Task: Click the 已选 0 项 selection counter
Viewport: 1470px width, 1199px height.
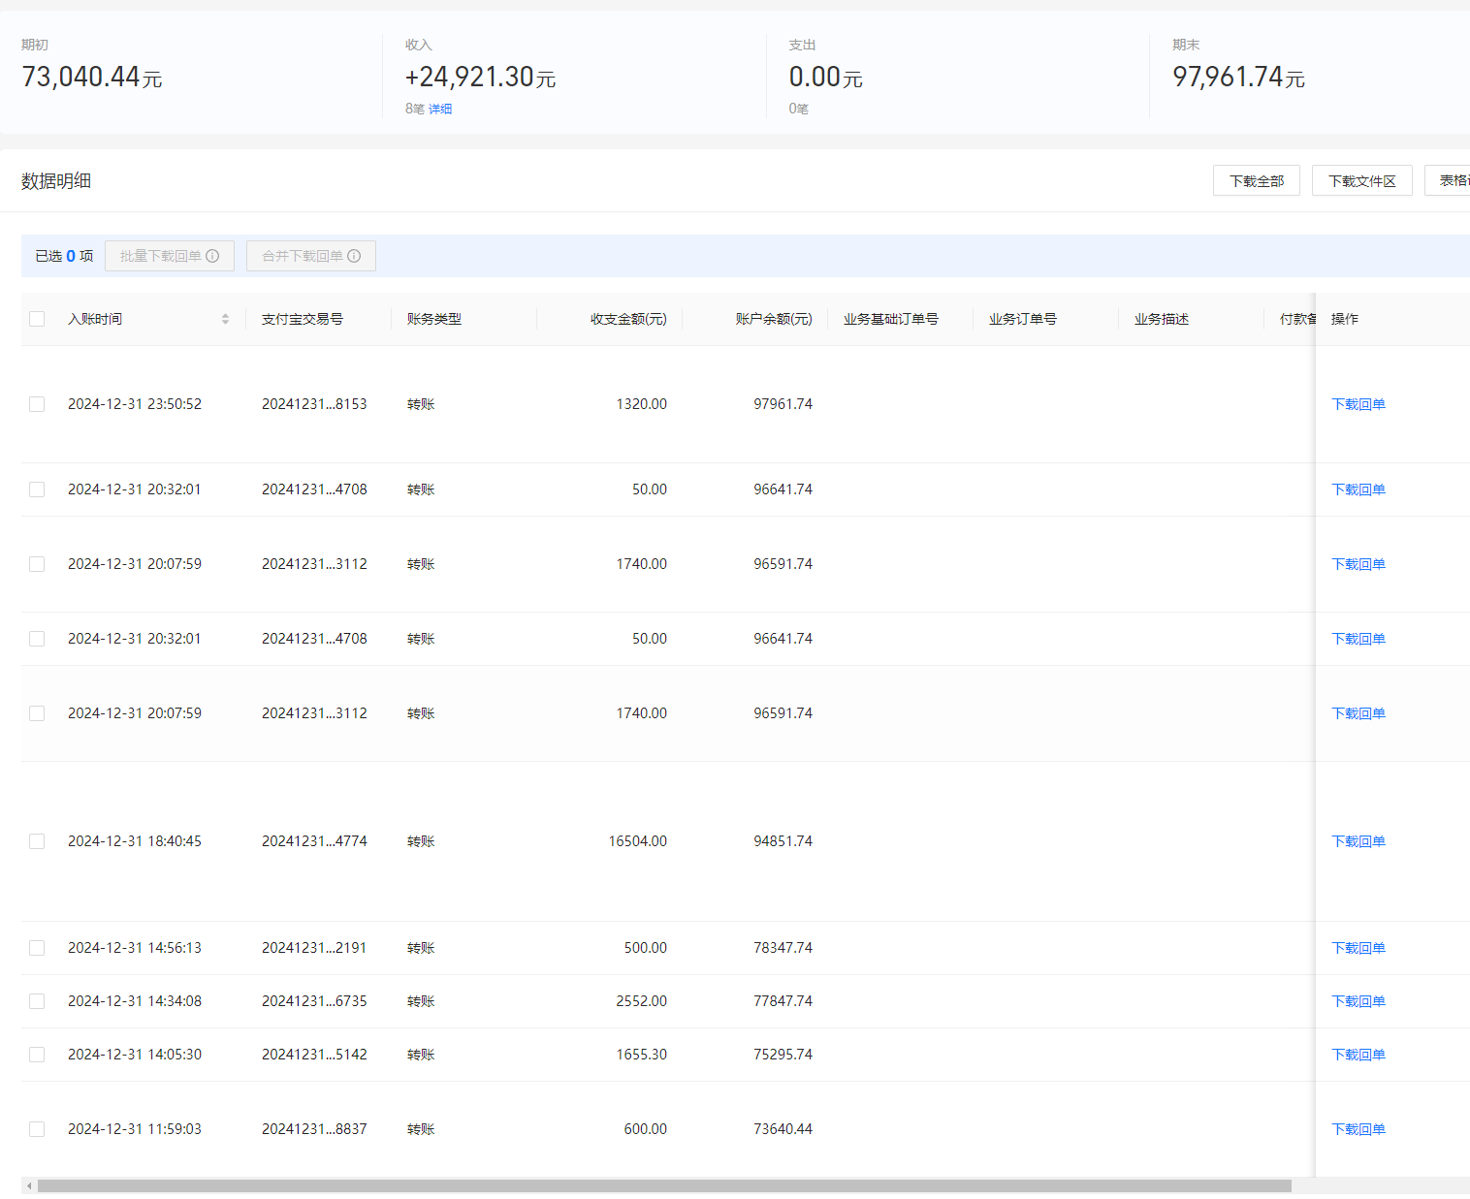Action: pyautogui.click(x=64, y=256)
